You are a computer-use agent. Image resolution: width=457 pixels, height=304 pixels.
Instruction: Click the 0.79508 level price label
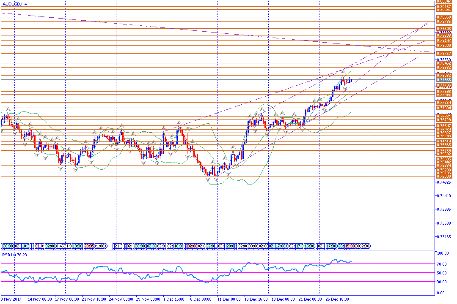coord(443,29)
